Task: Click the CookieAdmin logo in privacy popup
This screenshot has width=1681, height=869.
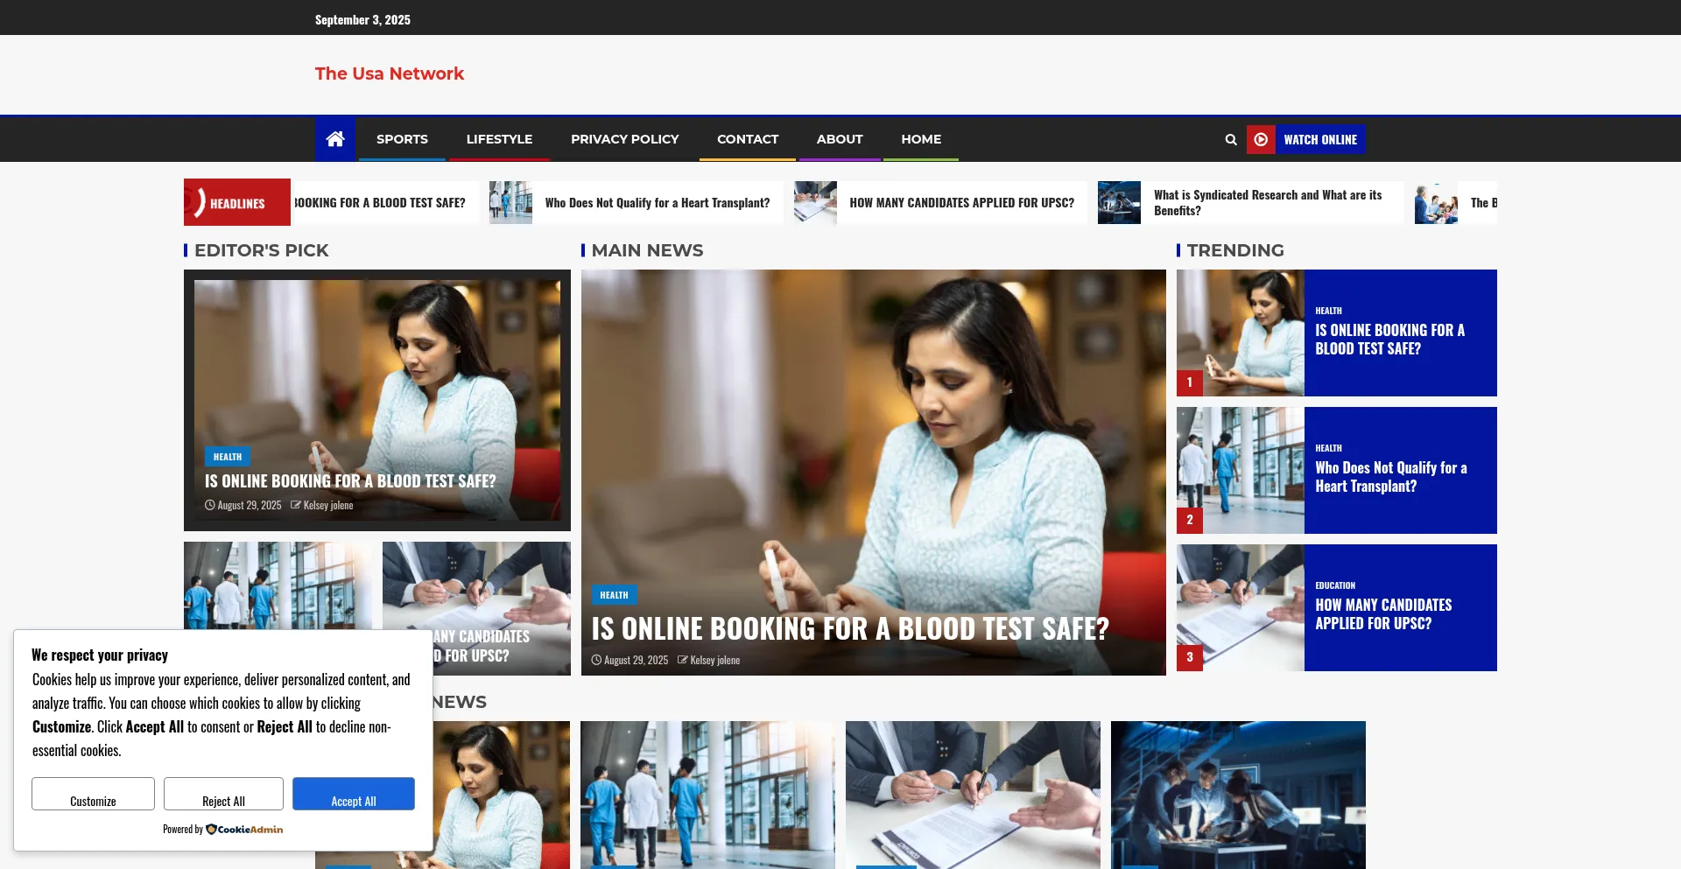Action: pos(244,829)
